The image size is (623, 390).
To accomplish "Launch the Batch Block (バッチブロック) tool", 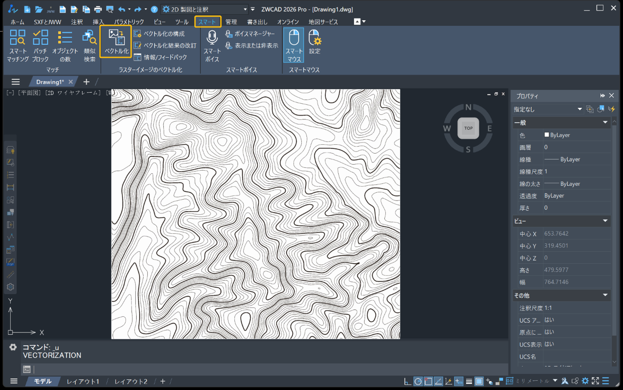I will coord(41,46).
